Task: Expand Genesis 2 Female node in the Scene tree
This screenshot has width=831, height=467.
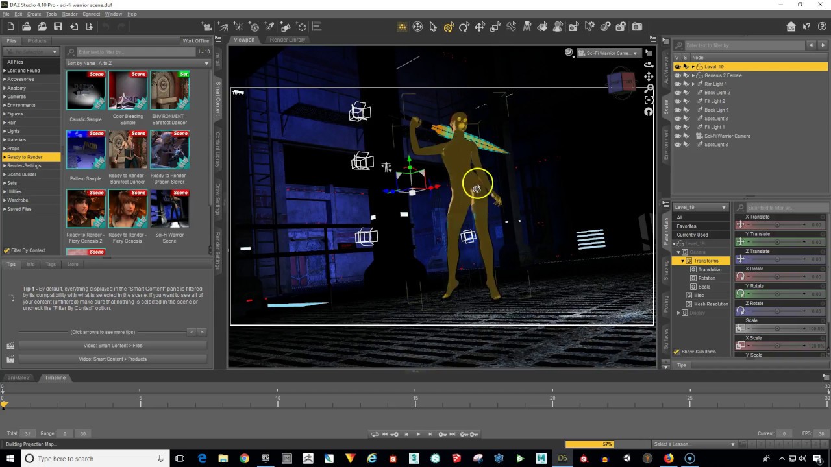Action: point(693,75)
